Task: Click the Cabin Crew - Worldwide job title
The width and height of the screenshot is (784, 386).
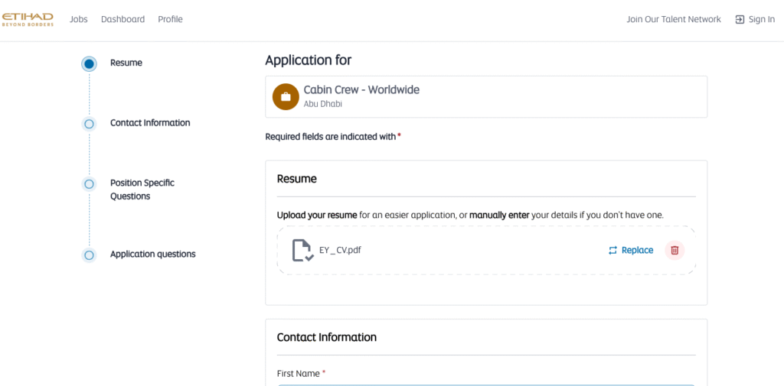Action: coord(361,89)
